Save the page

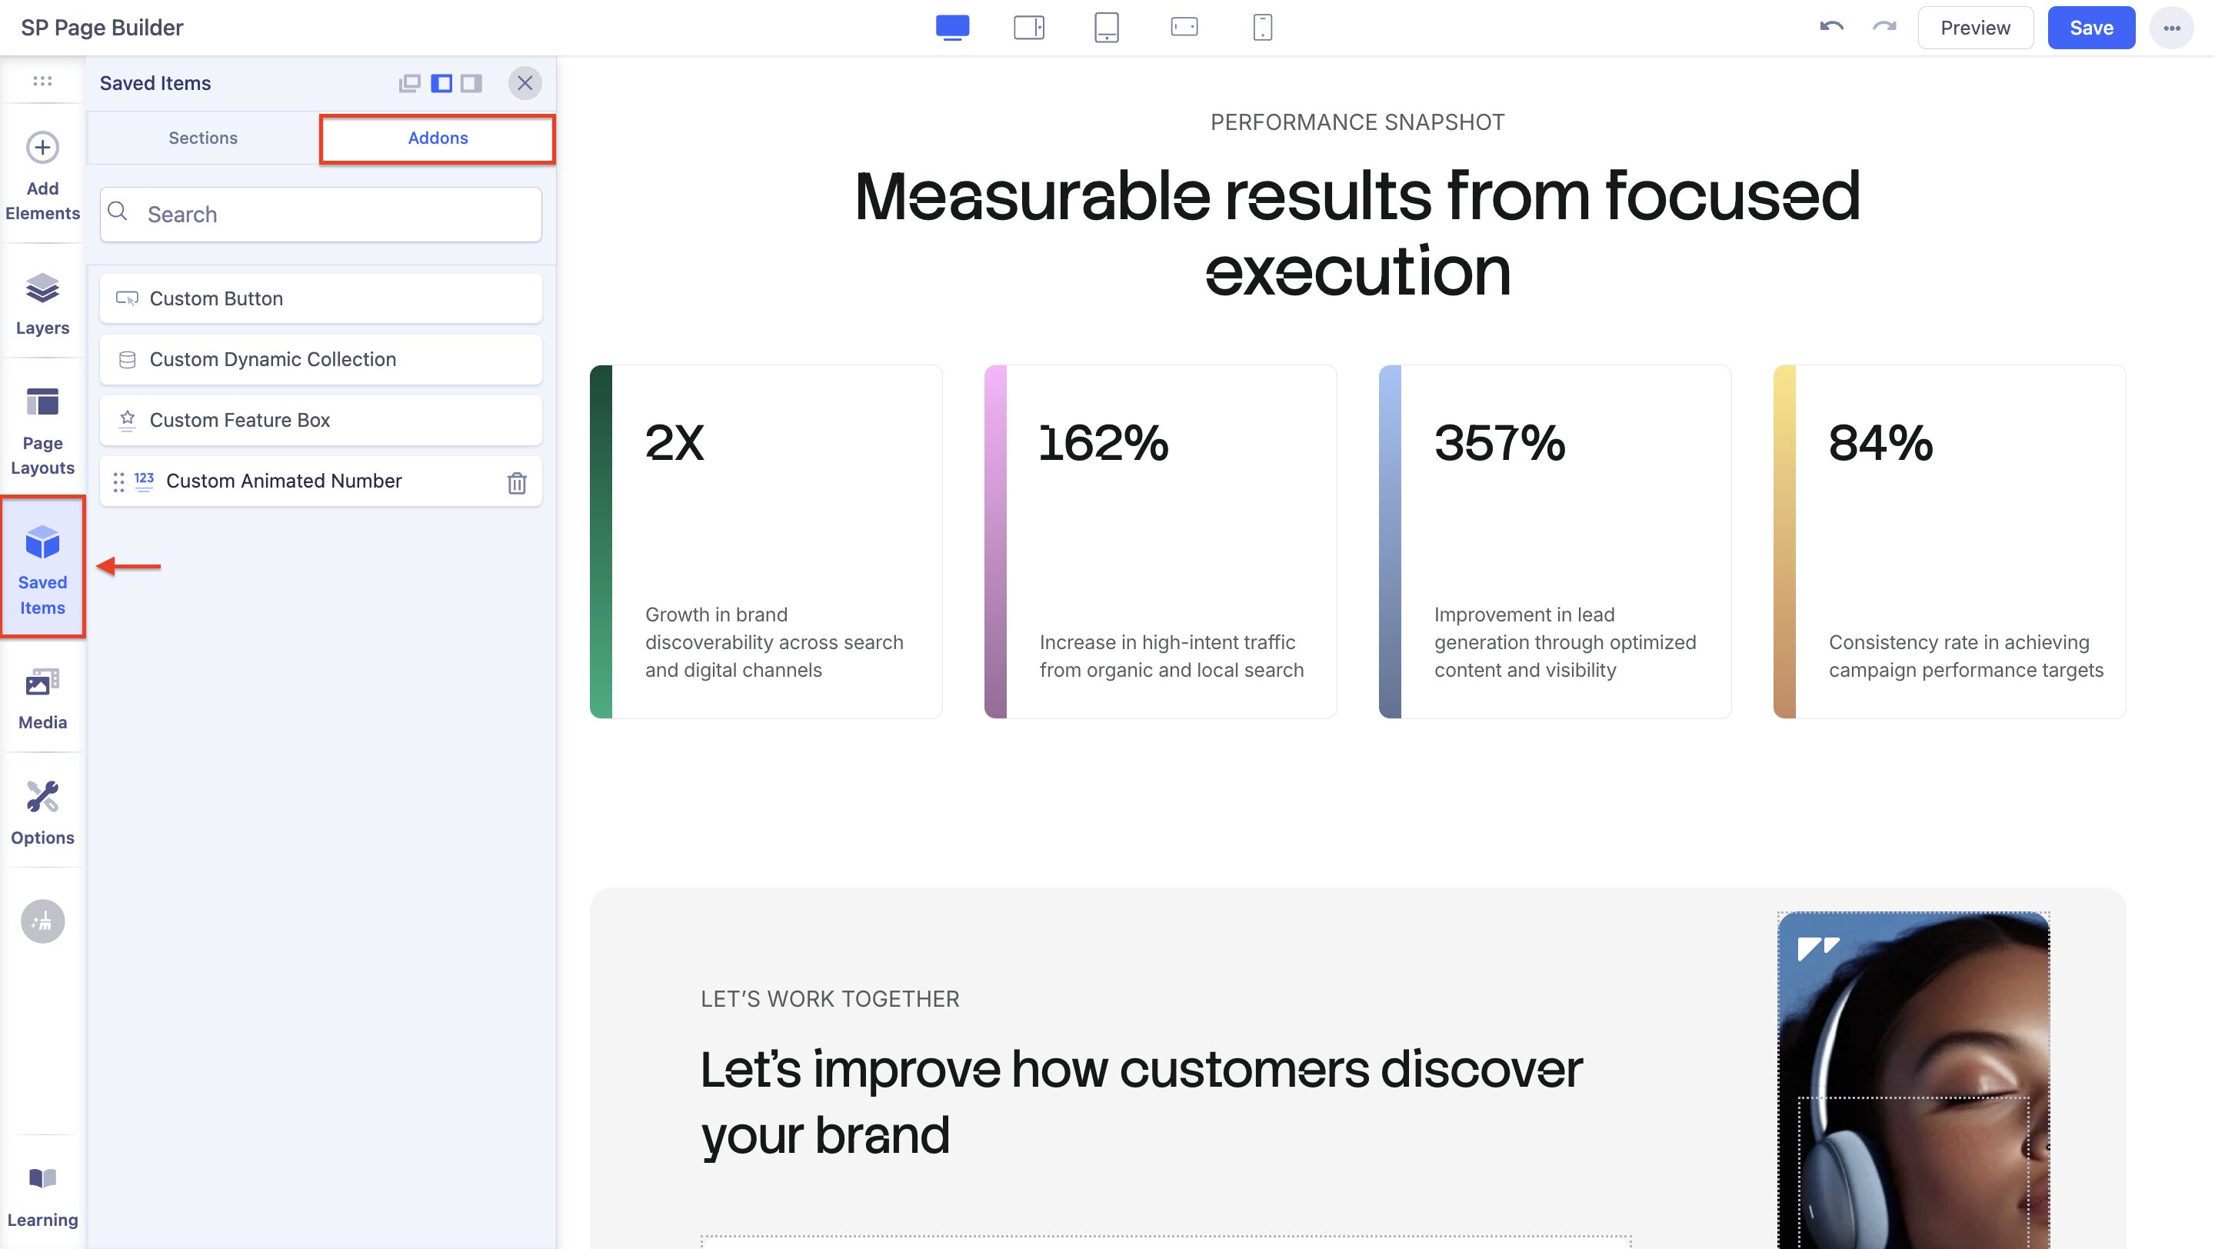(x=2090, y=28)
